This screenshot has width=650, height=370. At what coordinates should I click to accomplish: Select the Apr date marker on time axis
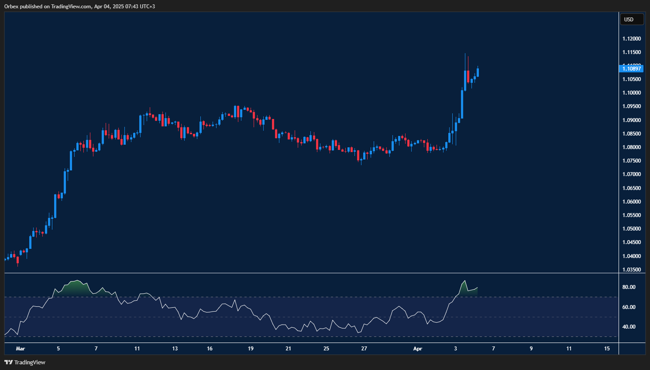(x=417, y=349)
